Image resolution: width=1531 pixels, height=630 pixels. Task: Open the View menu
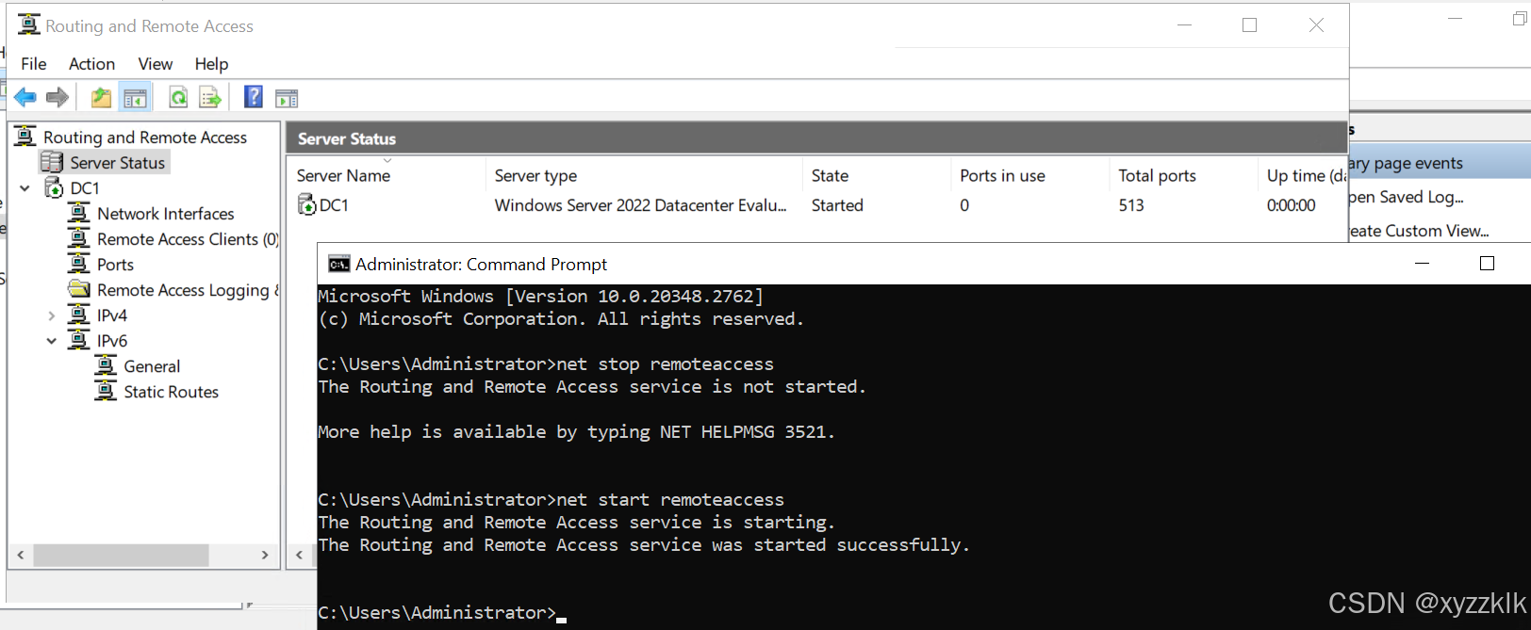pos(156,63)
